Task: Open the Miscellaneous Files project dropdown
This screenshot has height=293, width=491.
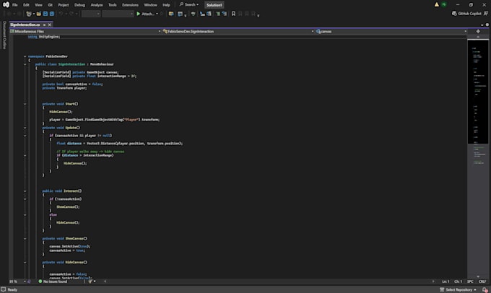Action: pos(85,31)
